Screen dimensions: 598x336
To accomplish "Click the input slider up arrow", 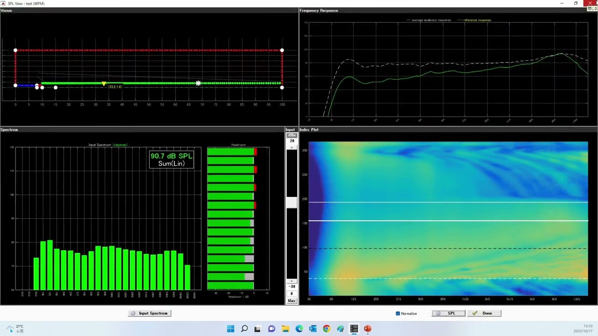I will [x=292, y=147].
